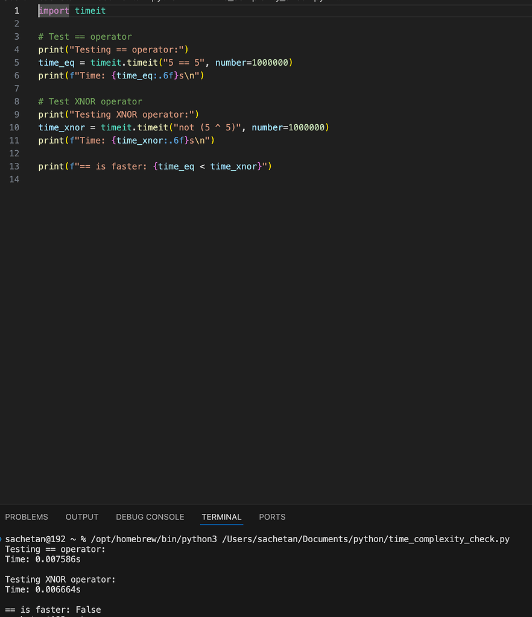This screenshot has width=532, height=617.
Task: Click the timeit module name on line 1
Action: (x=90, y=11)
